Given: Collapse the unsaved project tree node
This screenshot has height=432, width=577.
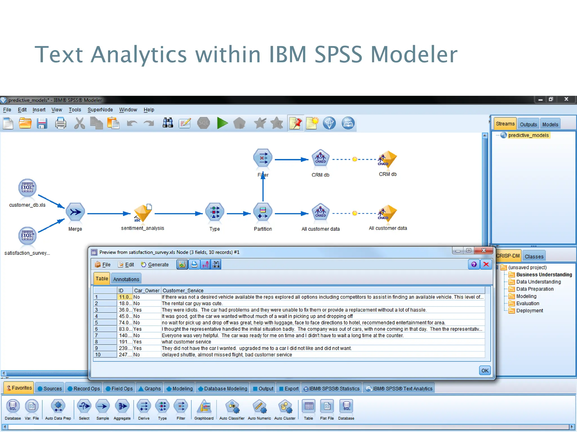Looking at the screenshot, I should (x=497, y=267).
